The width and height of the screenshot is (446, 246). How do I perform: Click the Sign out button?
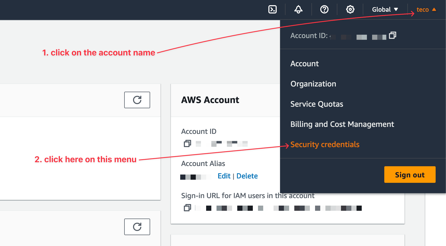[x=410, y=175]
